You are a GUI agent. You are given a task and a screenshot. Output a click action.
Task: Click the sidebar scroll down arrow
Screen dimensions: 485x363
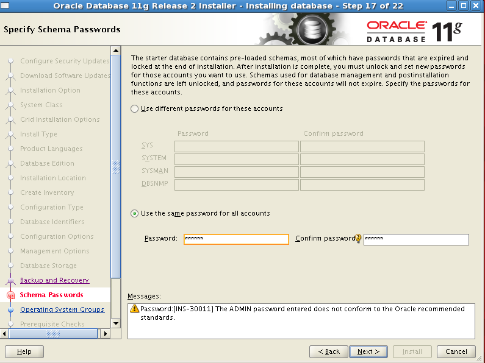point(116,323)
